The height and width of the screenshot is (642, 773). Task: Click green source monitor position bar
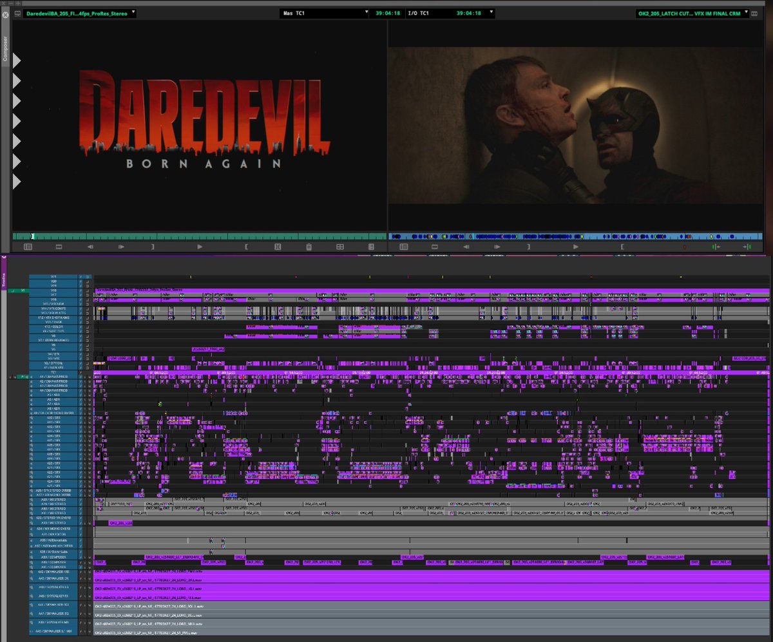(x=200, y=237)
